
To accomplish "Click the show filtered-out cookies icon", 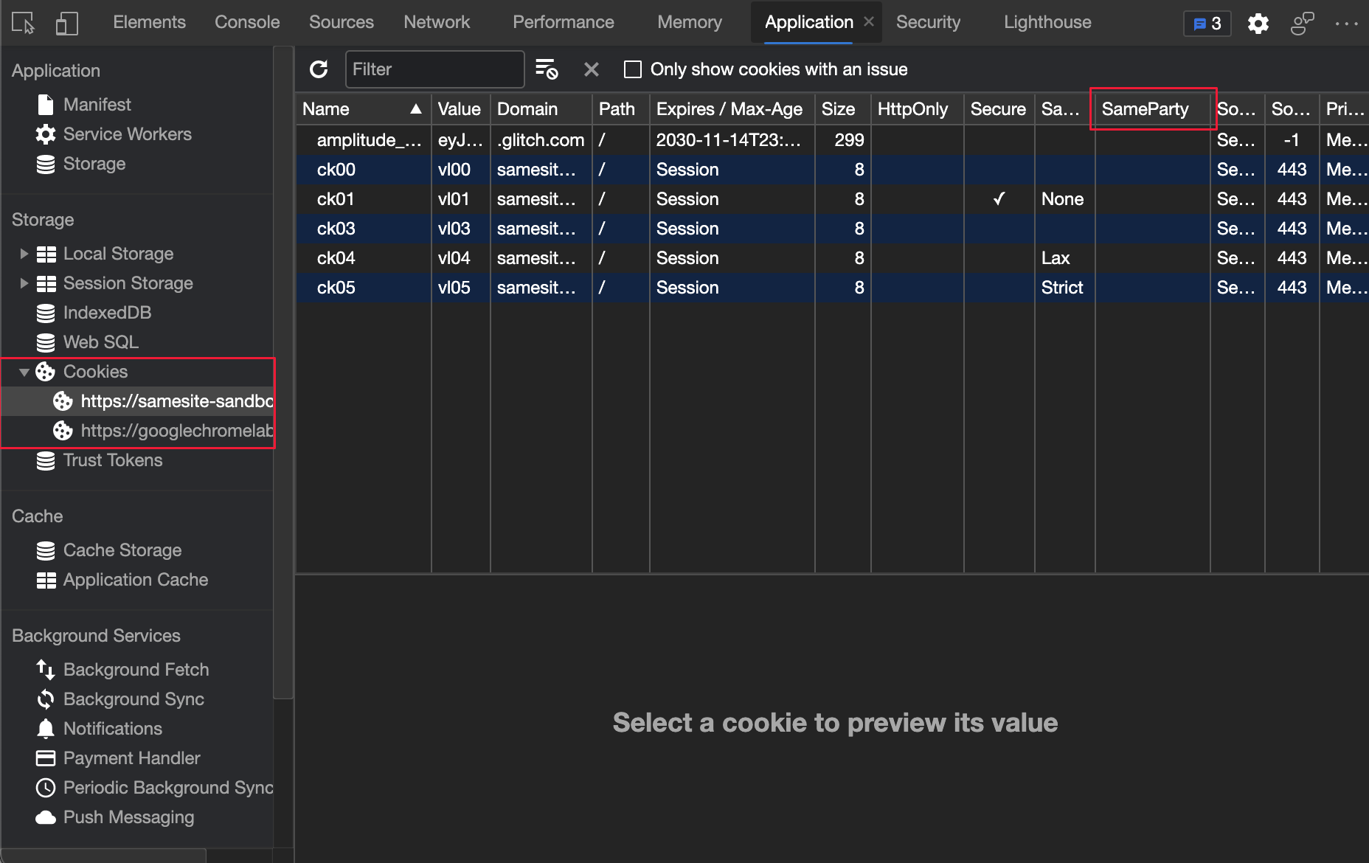I will pyautogui.click(x=546, y=69).
